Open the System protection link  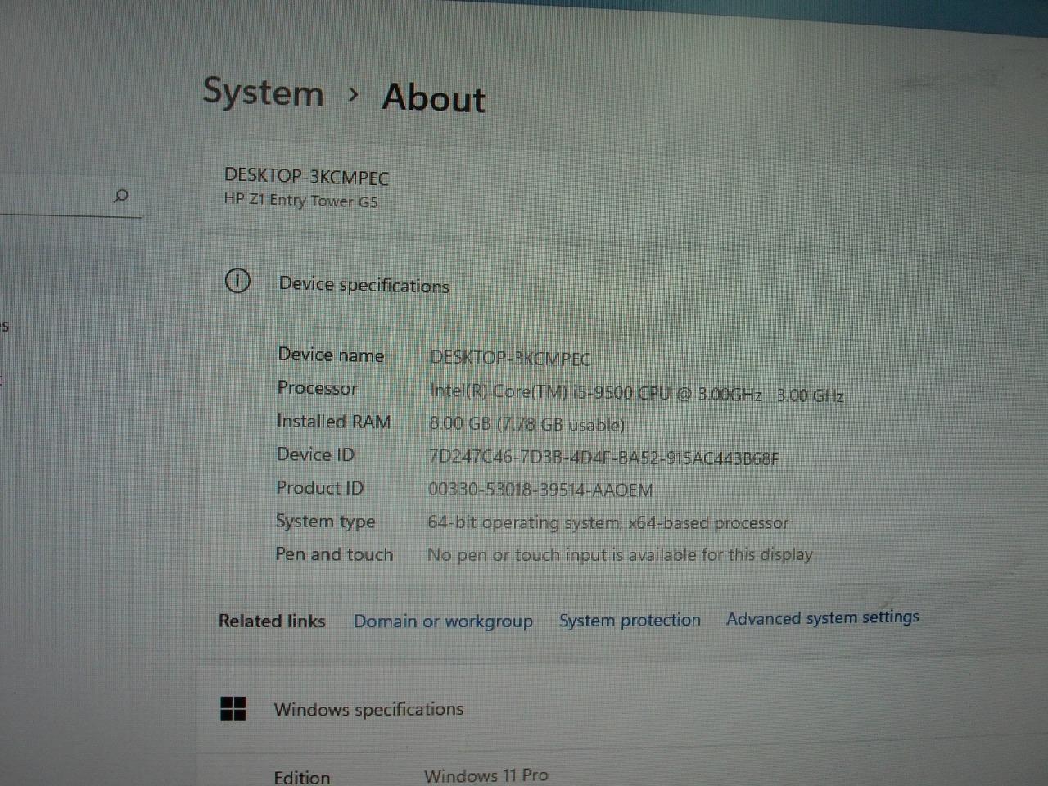(x=630, y=621)
